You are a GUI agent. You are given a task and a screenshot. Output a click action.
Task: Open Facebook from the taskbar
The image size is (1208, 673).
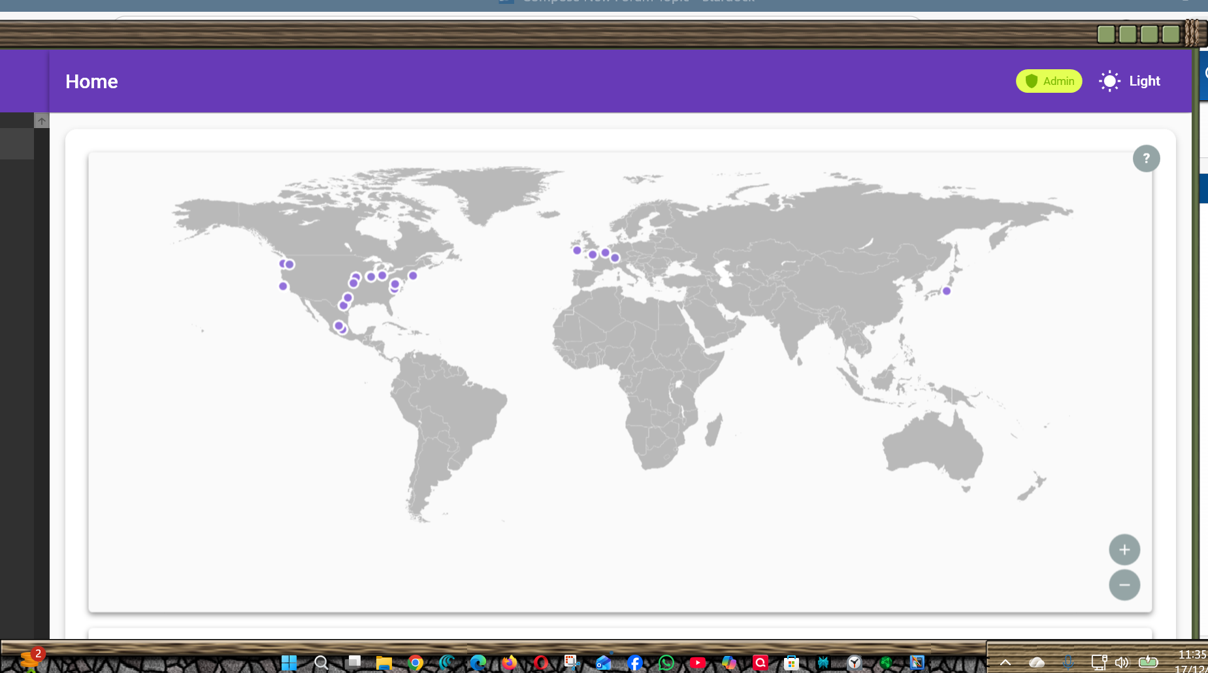pyautogui.click(x=634, y=663)
